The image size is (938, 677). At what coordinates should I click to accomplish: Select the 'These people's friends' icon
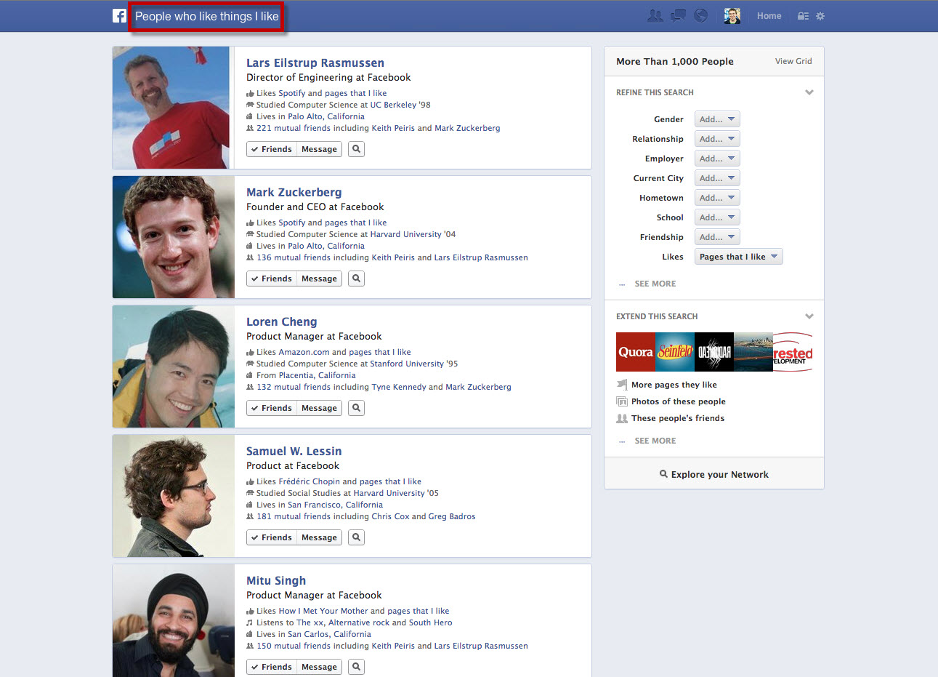point(622,418)
